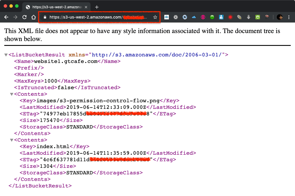The height and width of the screenshot is (196, 295).
Task: View site security info via lock icon
Action: pyautogui.click(x=45, y=17)
